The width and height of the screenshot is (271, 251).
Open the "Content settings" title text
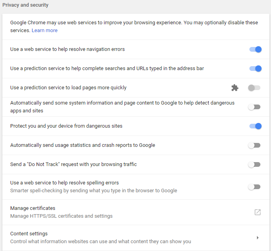tap(29, 234)
